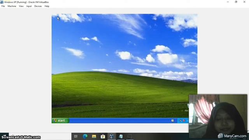Restore down the VirtualBox window
This screenshot has width=249, height=140.
pos(236,2)
